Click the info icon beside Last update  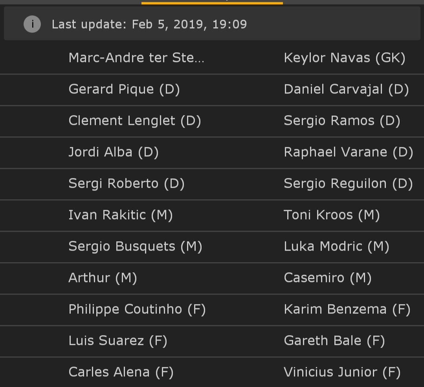pyautogui.click(x=32, y=24)
